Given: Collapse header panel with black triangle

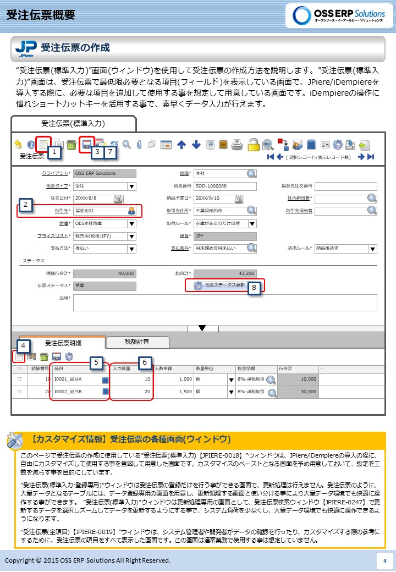Looking at the screenshot, I should (x=202, y=328).
